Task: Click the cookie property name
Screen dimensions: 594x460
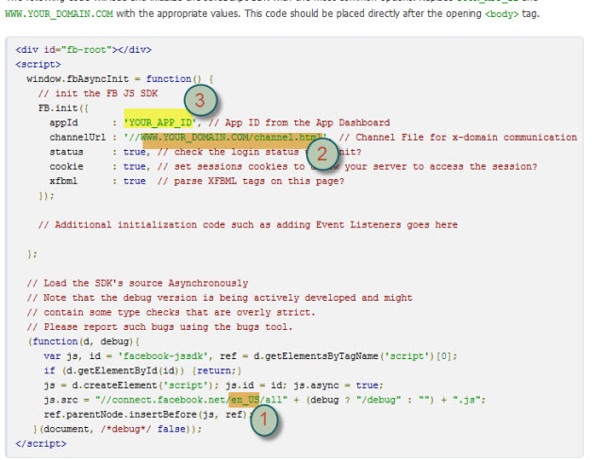Action: pos(66,167)
